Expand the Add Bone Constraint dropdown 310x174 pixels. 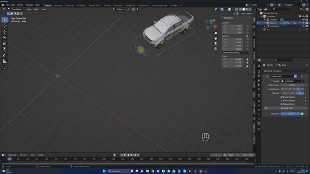tap(286, 71)
